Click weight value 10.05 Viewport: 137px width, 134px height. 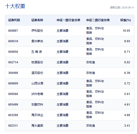(126, 31)
